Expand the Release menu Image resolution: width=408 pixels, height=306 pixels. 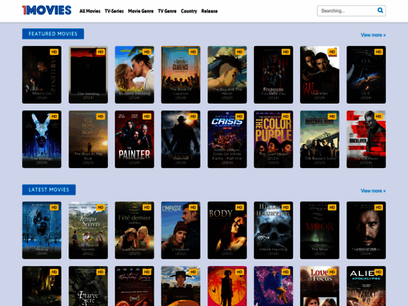209,11
